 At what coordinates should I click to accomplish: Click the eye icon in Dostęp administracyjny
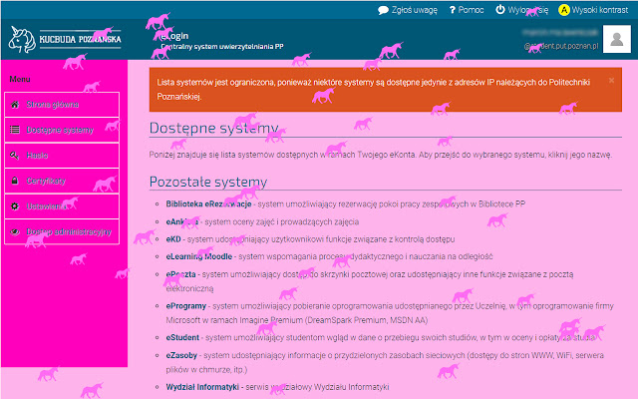15,231
